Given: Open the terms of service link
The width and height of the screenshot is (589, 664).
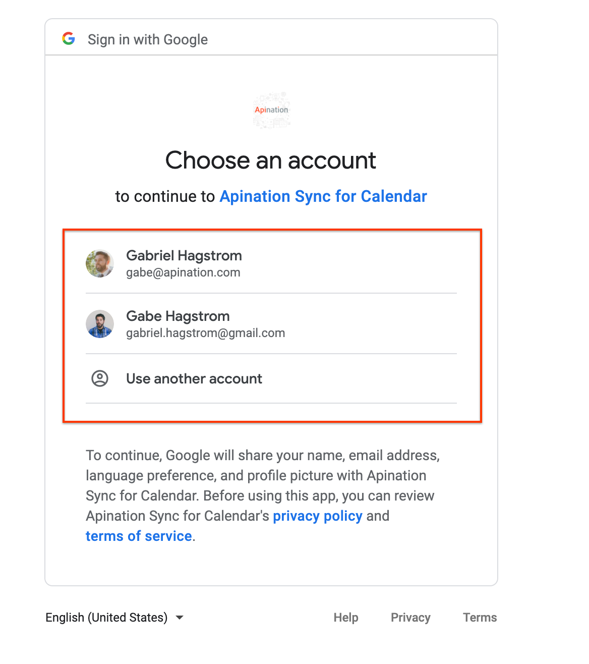Looking at the screenshot, I should 139,536.
